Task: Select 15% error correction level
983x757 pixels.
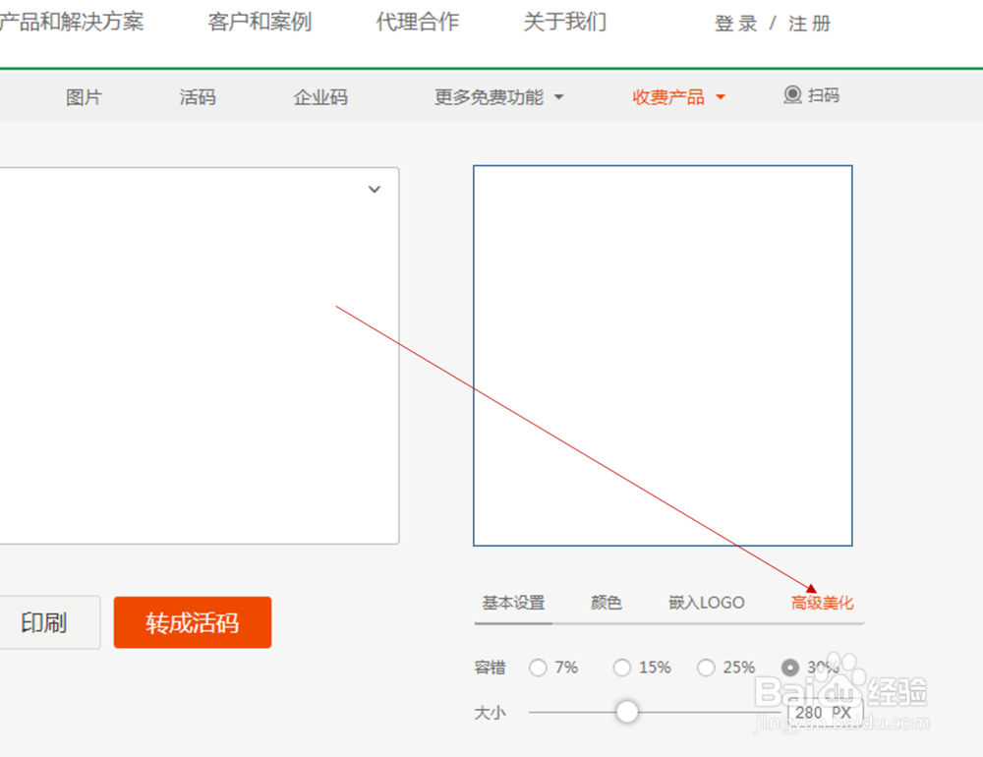Action: (x=622, y=667)
